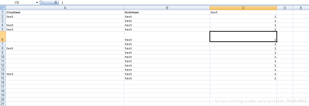Click cell A8 containing test
The height and width of the screenshot is (106, 309).
pos(65,48)
